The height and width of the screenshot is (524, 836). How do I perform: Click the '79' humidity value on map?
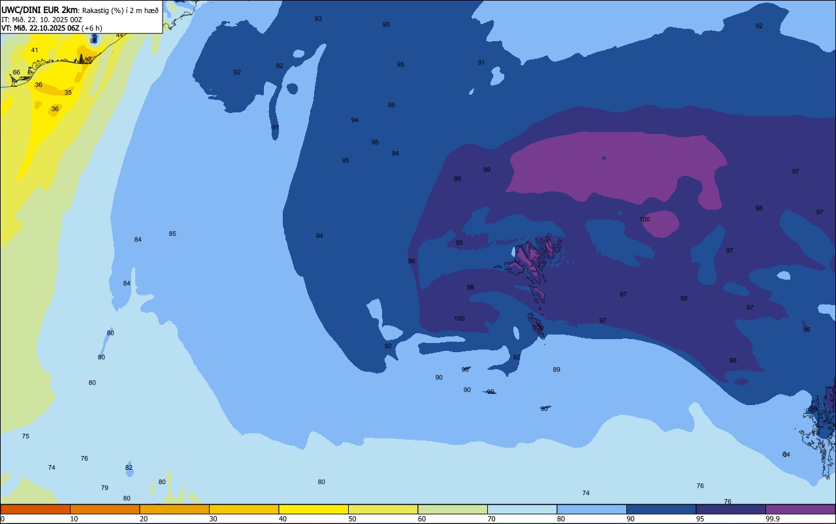(104, 488)
